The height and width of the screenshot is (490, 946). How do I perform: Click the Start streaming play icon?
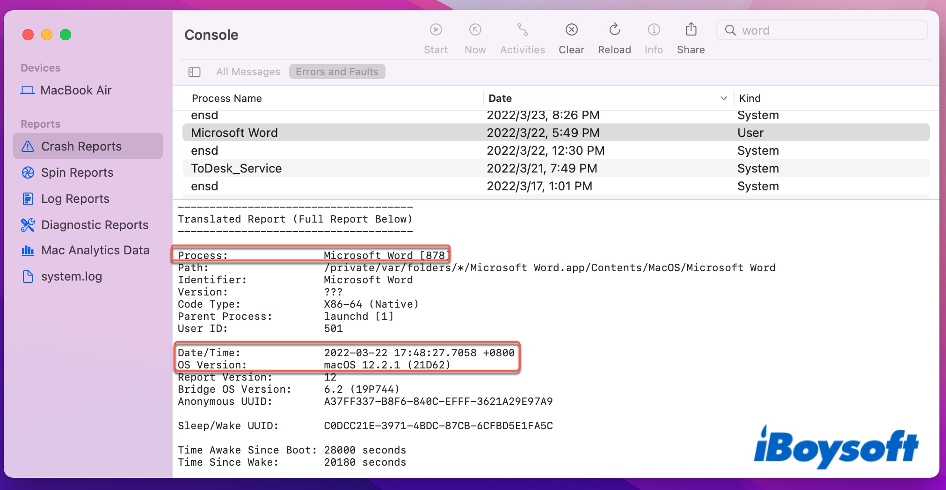pyautogui.click(x=436, y=30)
